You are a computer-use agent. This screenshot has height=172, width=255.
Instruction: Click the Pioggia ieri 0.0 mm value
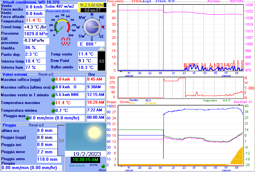point(47,145)
